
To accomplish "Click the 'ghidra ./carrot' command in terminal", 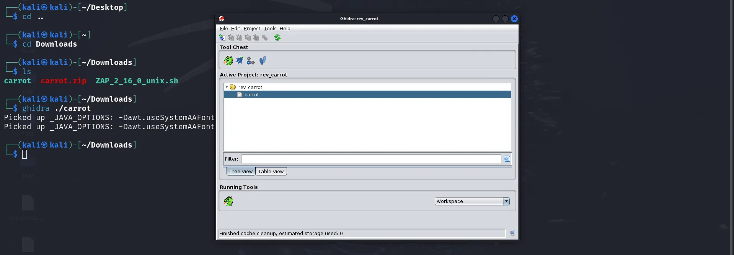I will [56, 108].
